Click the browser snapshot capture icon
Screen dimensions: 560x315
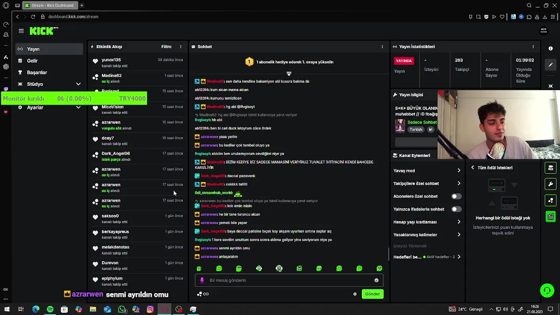tap(478, 17)
